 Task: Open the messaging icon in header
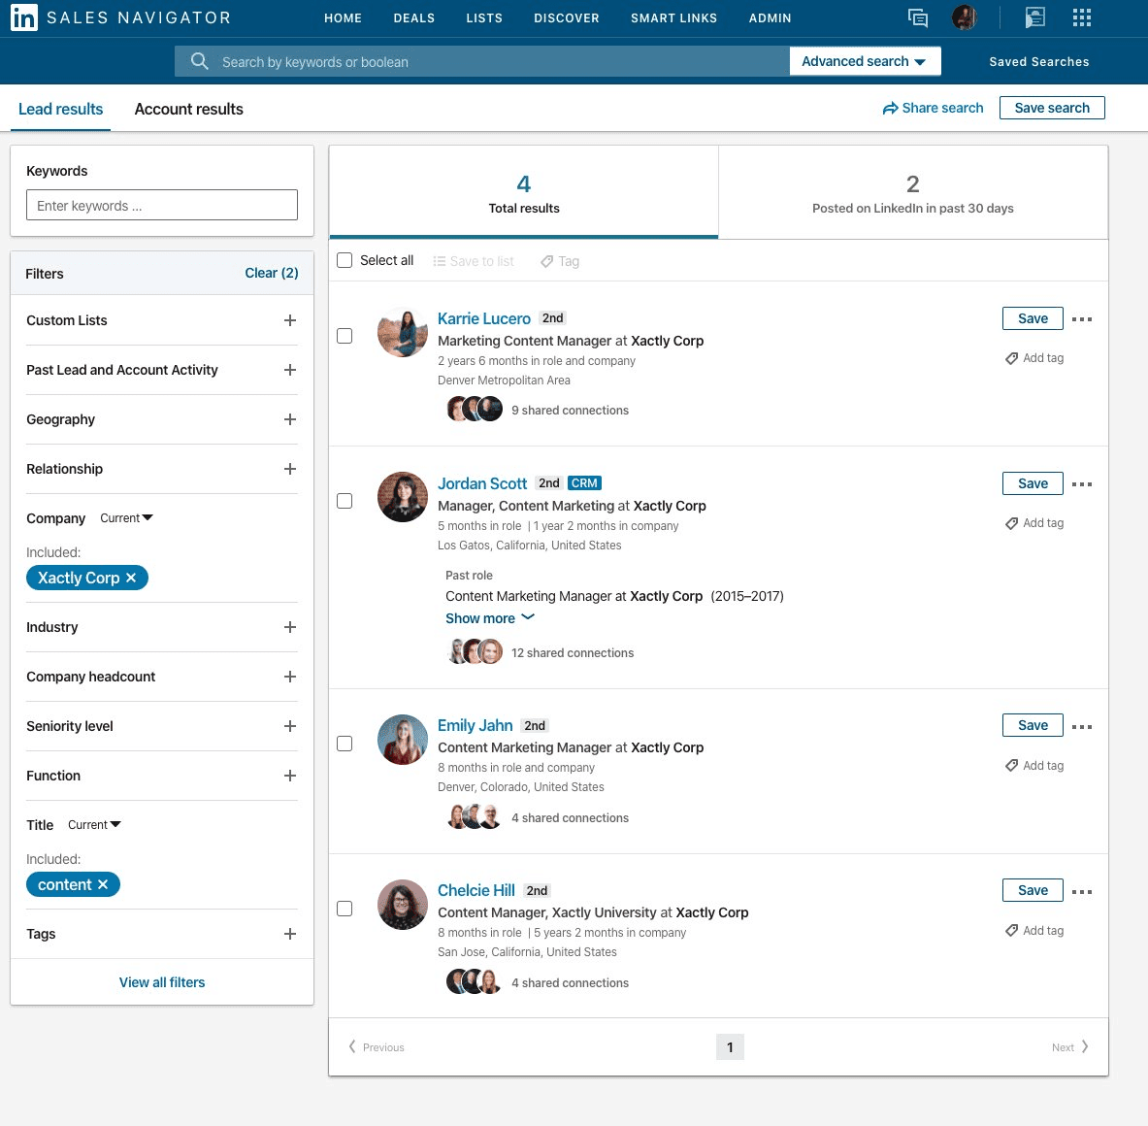point(917,17)
